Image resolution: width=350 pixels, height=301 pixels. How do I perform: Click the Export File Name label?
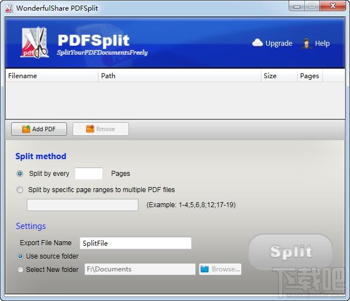(46, 243)
